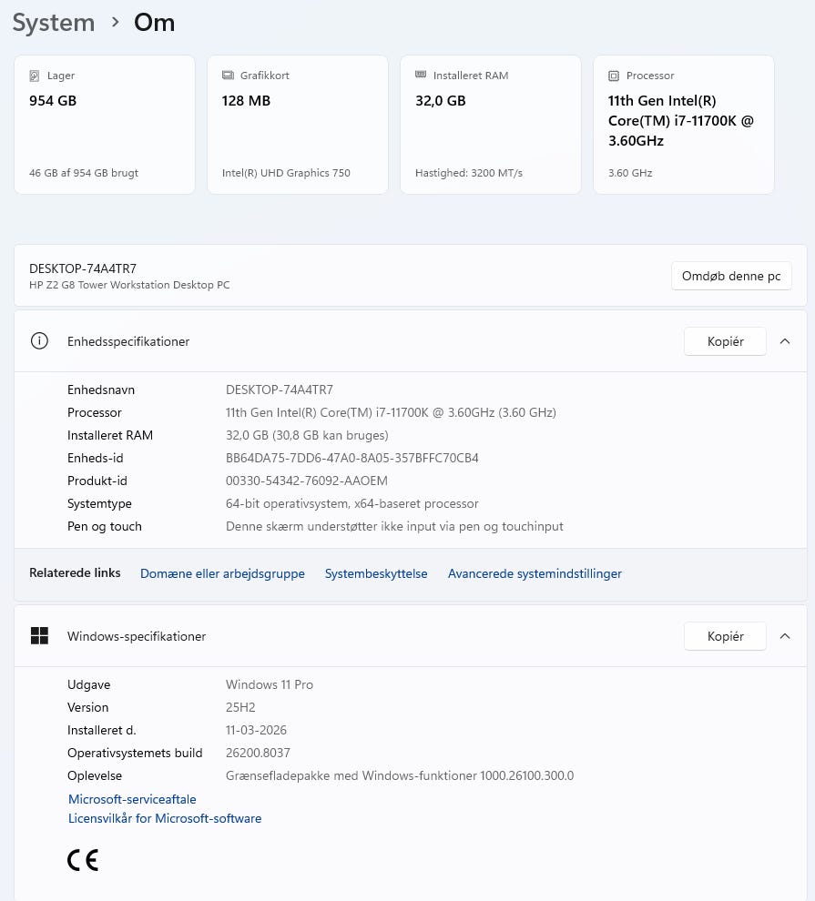Copy Windows specifications with Kopiér button
This screenshot has height=901, width=815.
click(x=725, y=636)
